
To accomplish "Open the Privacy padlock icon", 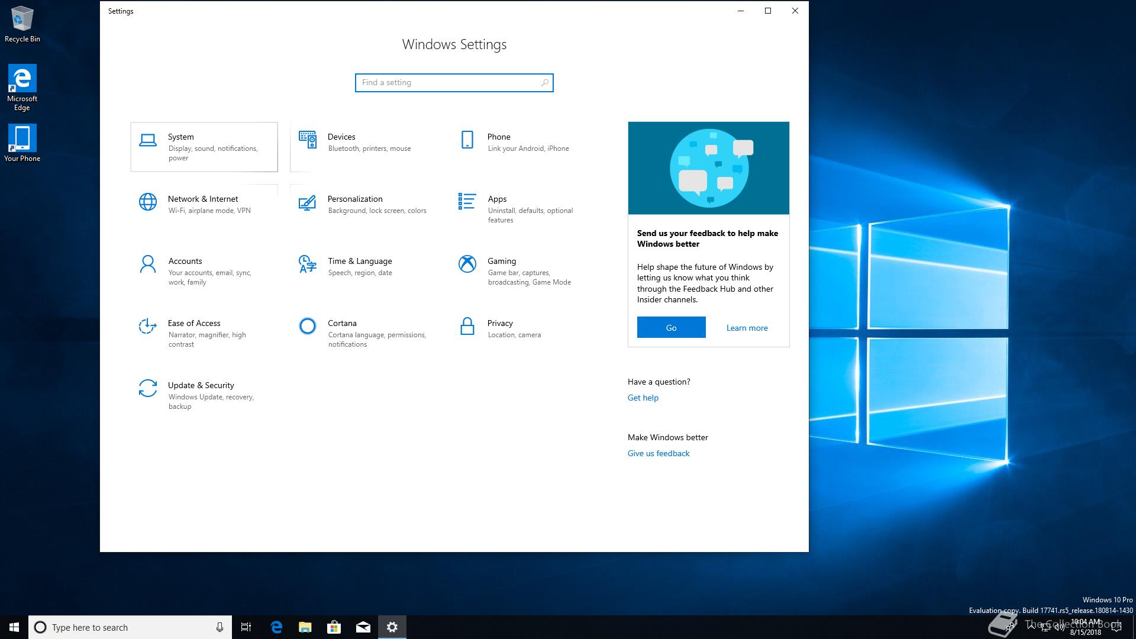I will click(x=467, y=326).
